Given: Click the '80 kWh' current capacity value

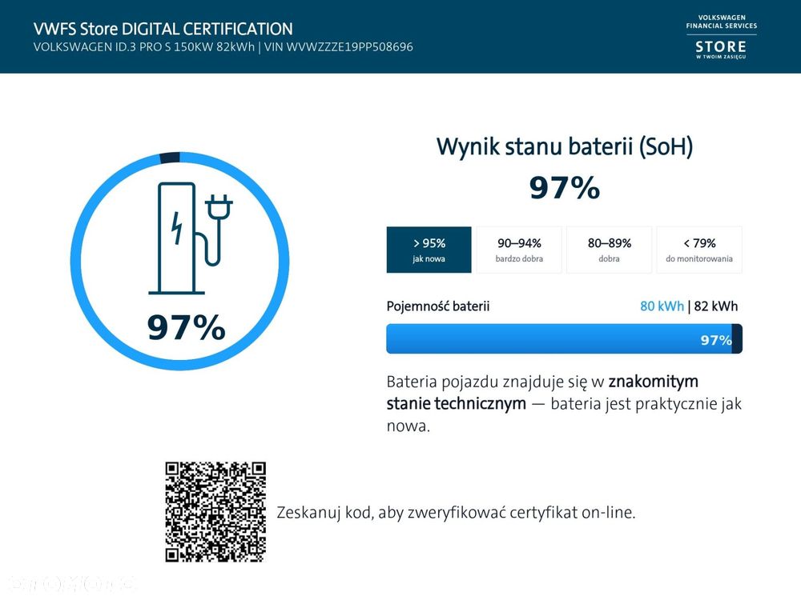Looking at the screenshot, I should click(x=662, y=306).
